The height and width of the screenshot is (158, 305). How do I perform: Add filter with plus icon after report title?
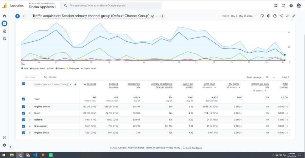(x=162, y=16)
